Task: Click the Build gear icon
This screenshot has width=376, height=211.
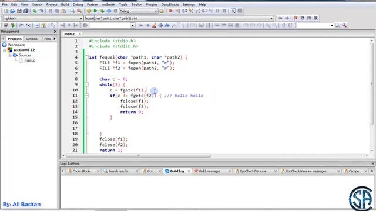Action: (89, 11)
